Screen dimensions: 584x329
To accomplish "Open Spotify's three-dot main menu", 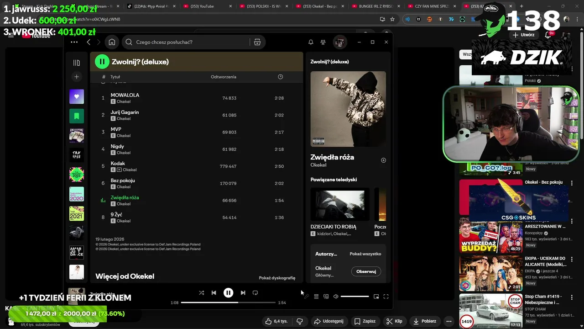I will point(74,42).
